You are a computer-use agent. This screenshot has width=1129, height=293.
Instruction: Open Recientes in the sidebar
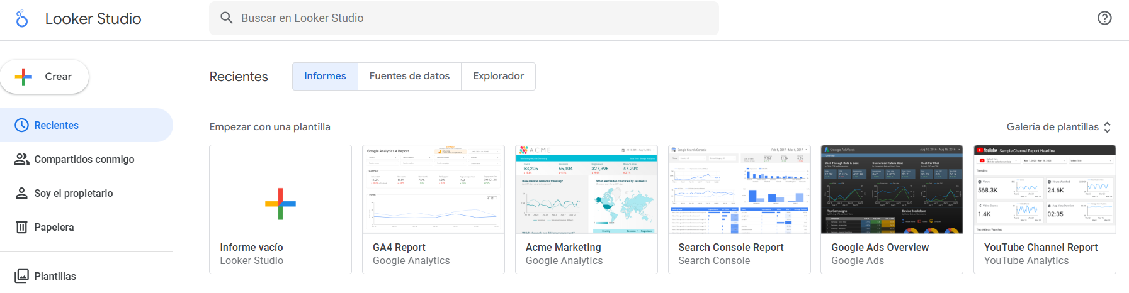pyautogui.click(x=86, y=125)
